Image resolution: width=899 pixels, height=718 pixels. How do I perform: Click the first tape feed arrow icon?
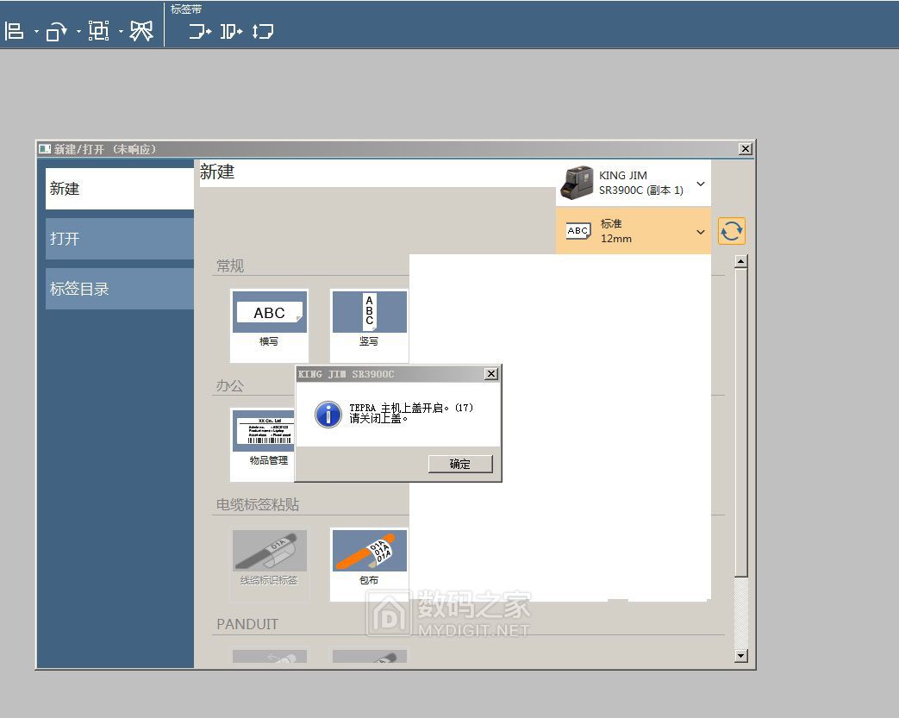coord(201,31)
